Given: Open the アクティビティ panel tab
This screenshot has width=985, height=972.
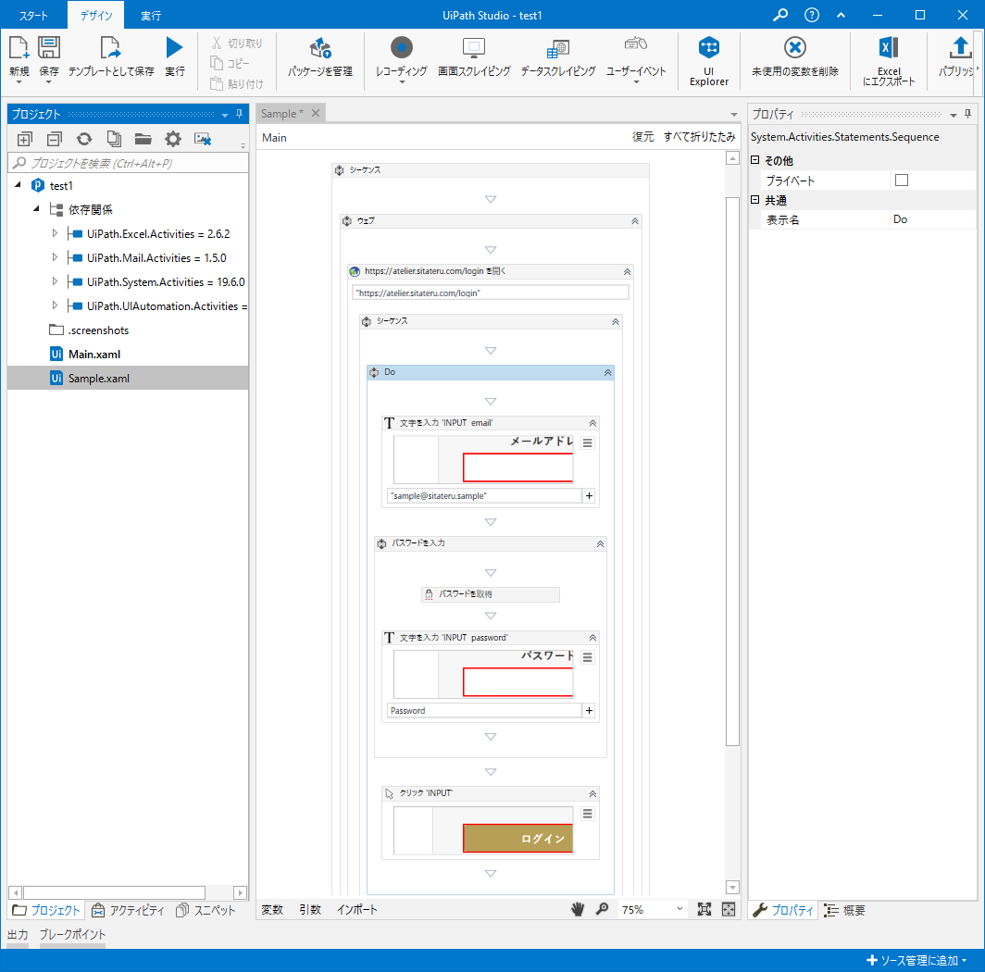Looking at the screenshot, I should pos(128,910).
